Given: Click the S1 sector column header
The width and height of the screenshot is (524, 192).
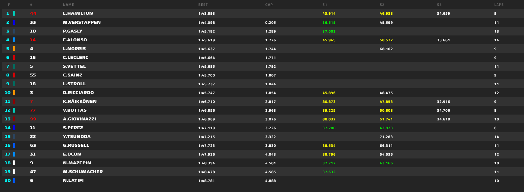Looking at the screenshot, I should [x=325, y=5].
